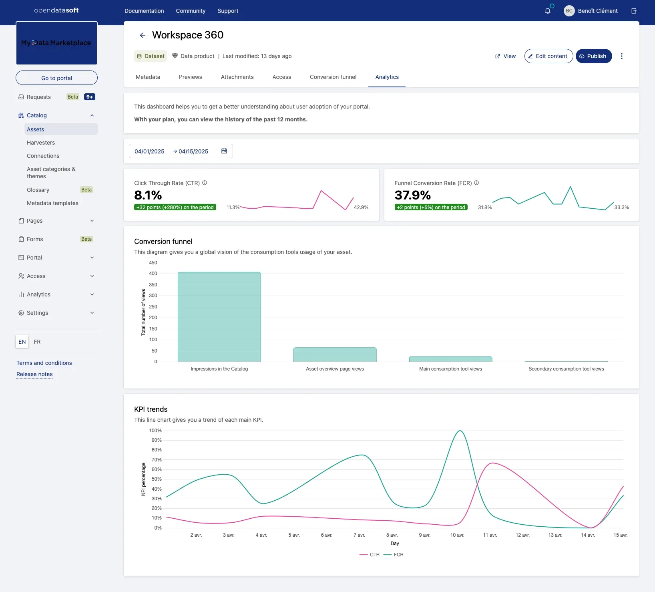Switch to the Conversion funnel tab
This screenshot has height=592, width=655.
(333, 77)
